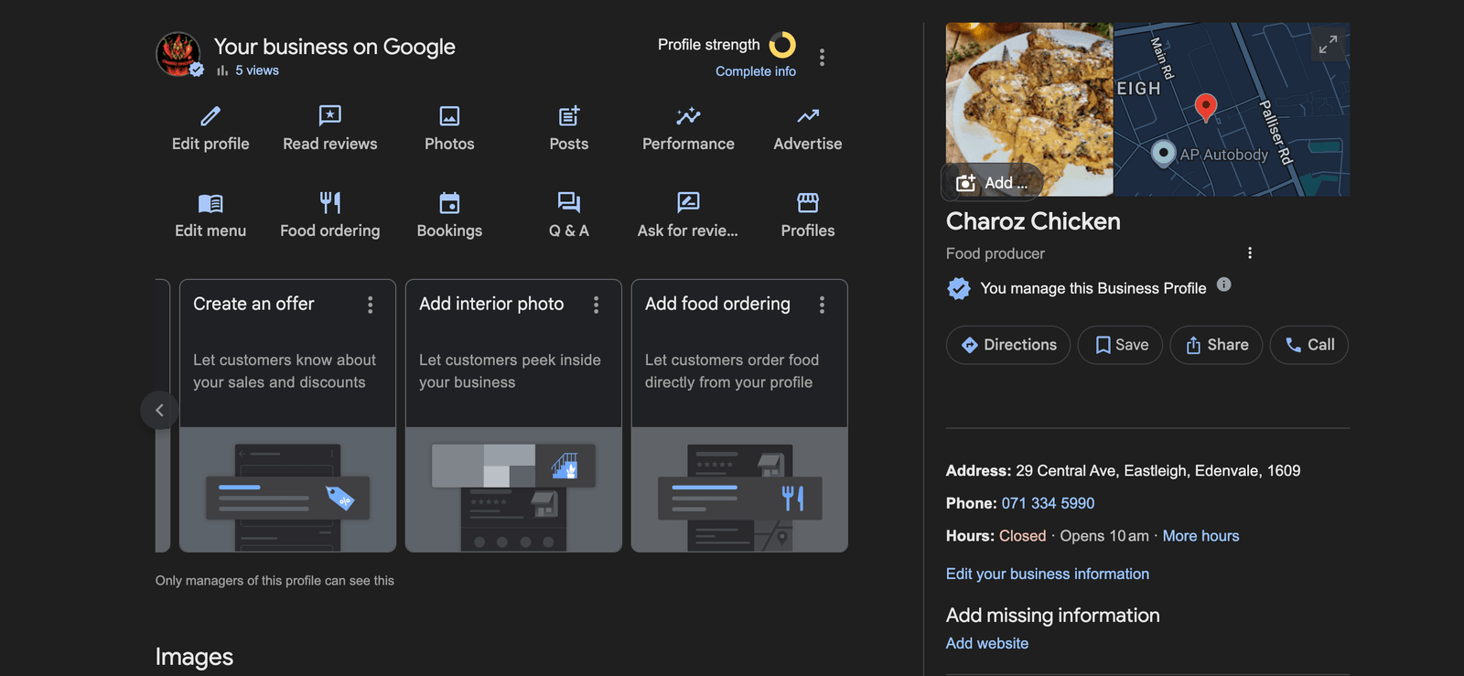The width and height of the screenshot is (1464, 676).
Task: Click the Add website link
Action: [987, 643]
